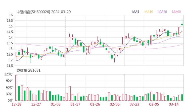This screenshot has width=186, height=110.
Task: Select the tall red volume bar before 01-17
Action: (x=70, y=93)
